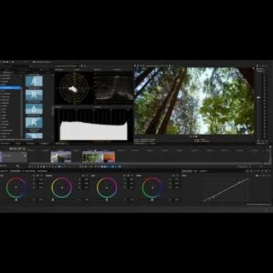Click the highlighted blue item in effects list

tap(10, 88)
